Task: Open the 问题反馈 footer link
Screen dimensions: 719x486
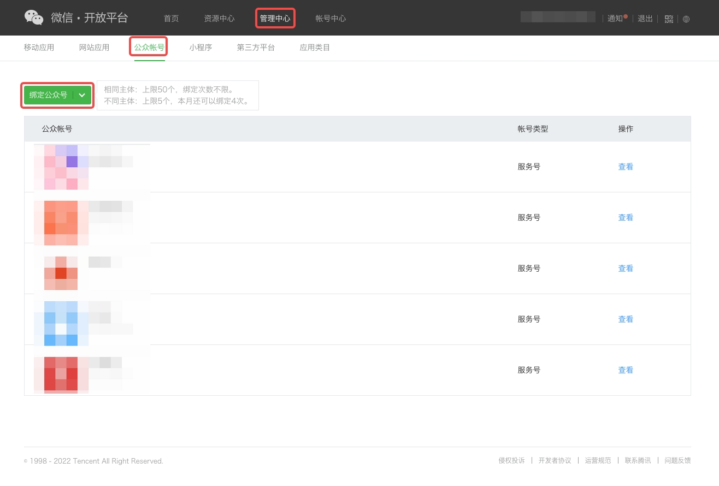Action: [x=677, y=461]
